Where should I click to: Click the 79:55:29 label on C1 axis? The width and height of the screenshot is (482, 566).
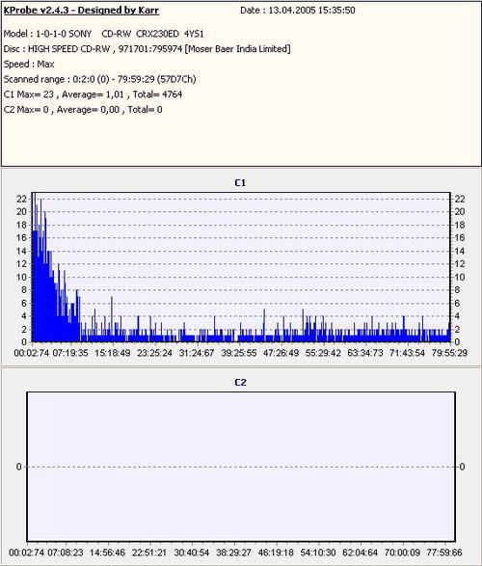pos(449,353)
